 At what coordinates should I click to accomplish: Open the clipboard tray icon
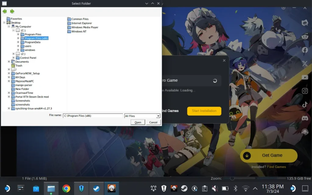coord(204,188)
